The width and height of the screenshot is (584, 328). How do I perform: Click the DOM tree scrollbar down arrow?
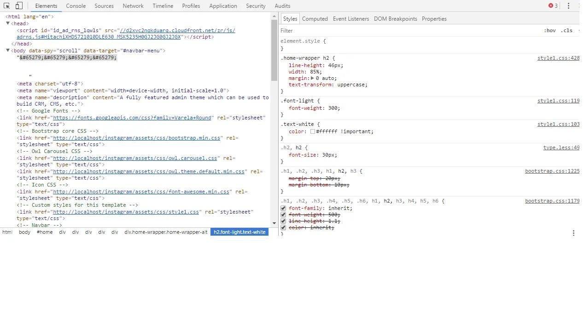(274, 223)
